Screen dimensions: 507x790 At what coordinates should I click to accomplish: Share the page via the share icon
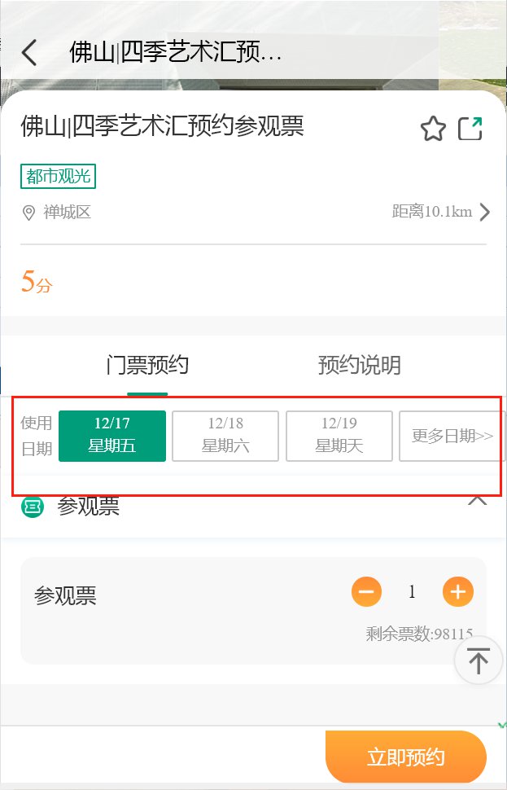coord(470,129)
